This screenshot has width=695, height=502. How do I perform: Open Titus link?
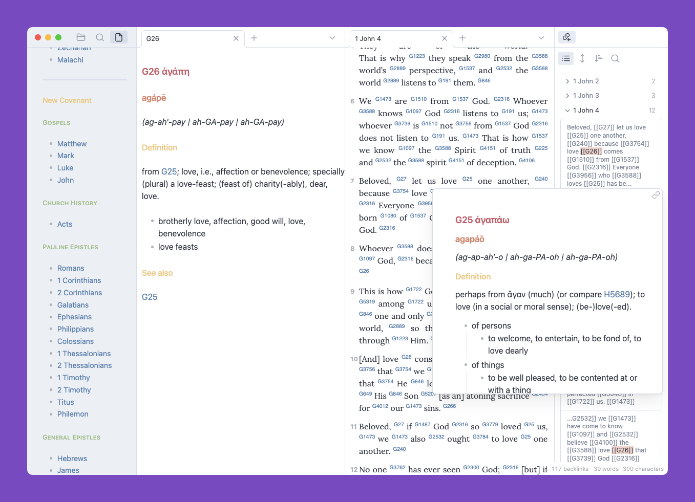[x=66, y=402]
